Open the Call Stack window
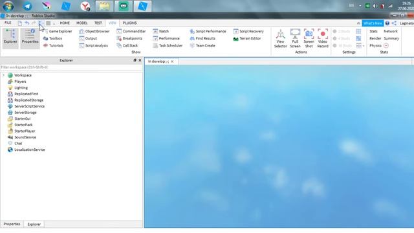Image resolution: width=414 pixels, height=233 pixels. pyautogui.click(x=127, y=45)
